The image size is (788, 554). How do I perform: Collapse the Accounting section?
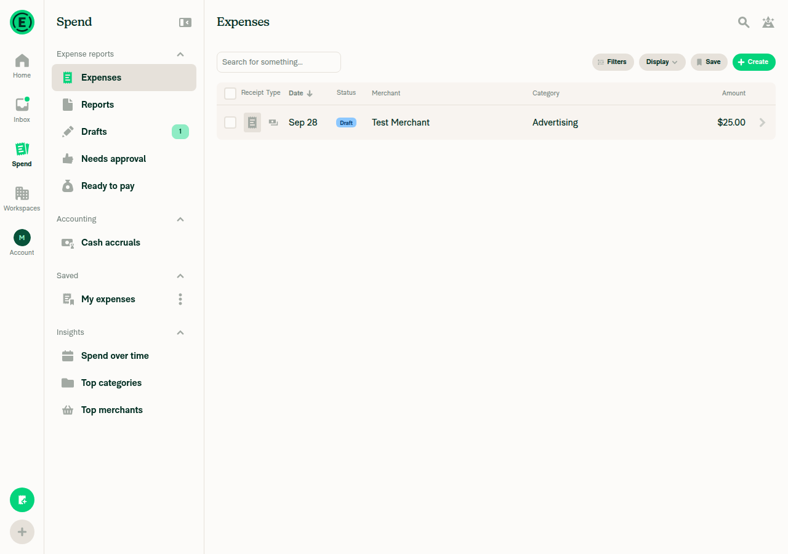tap(180, 219)
